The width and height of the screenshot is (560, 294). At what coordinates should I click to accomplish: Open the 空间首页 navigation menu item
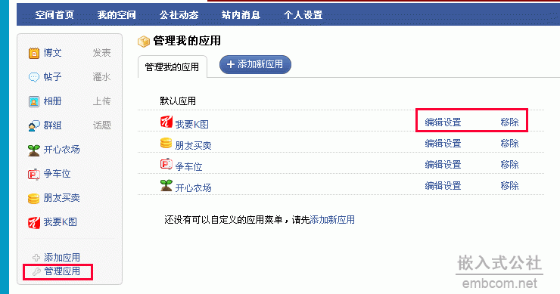54,14
